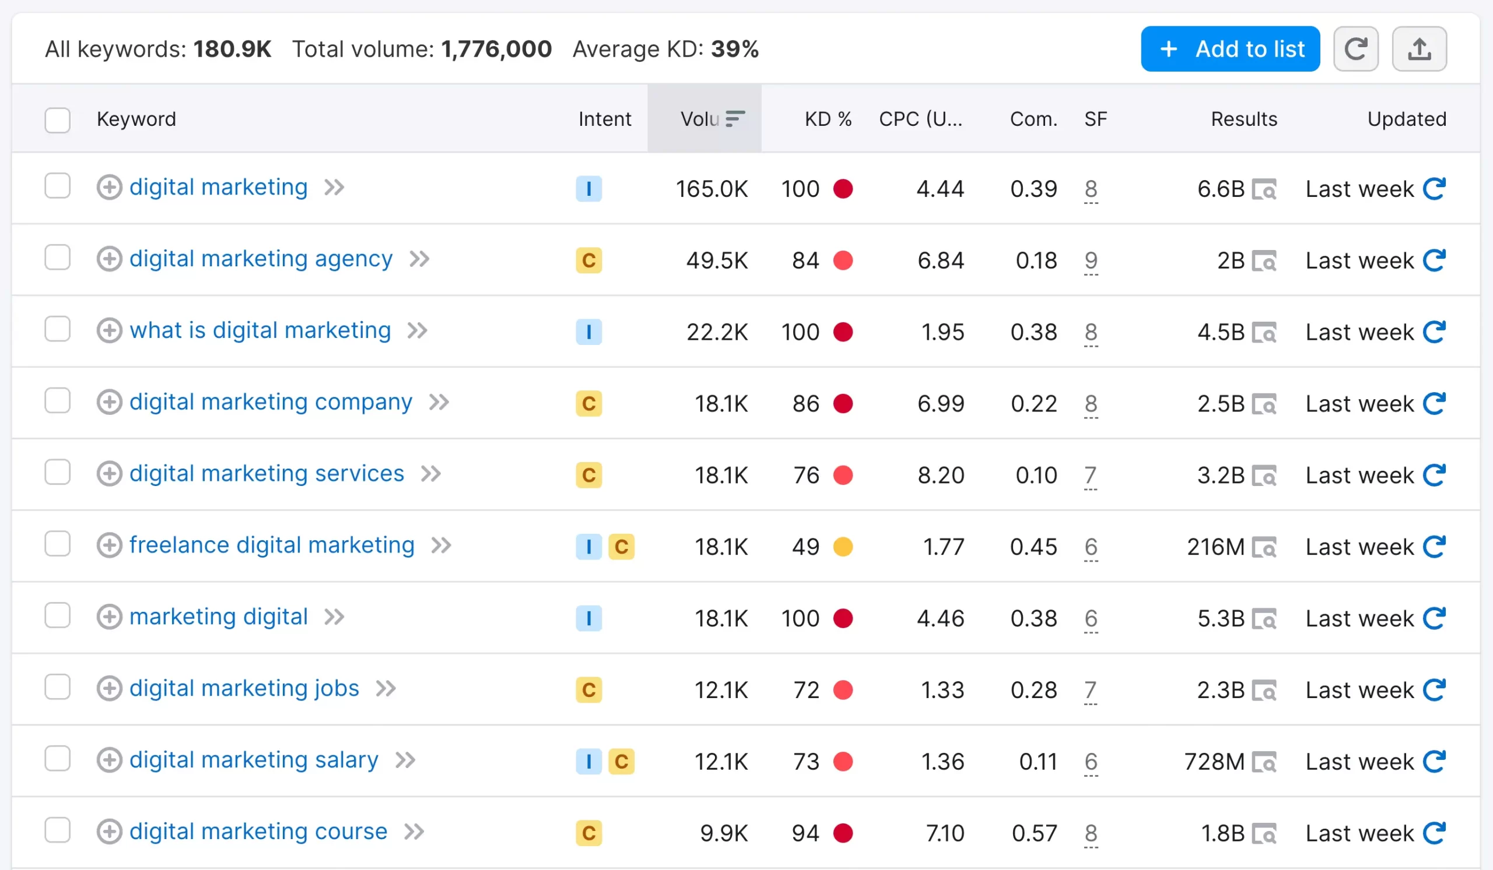Screen dimensions: 1493x870
Task: Expand chevrons after digital marketing course
Action: click(x=414, y=832)
